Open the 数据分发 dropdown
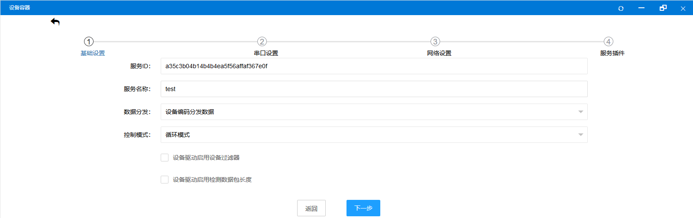 point(374,112)
